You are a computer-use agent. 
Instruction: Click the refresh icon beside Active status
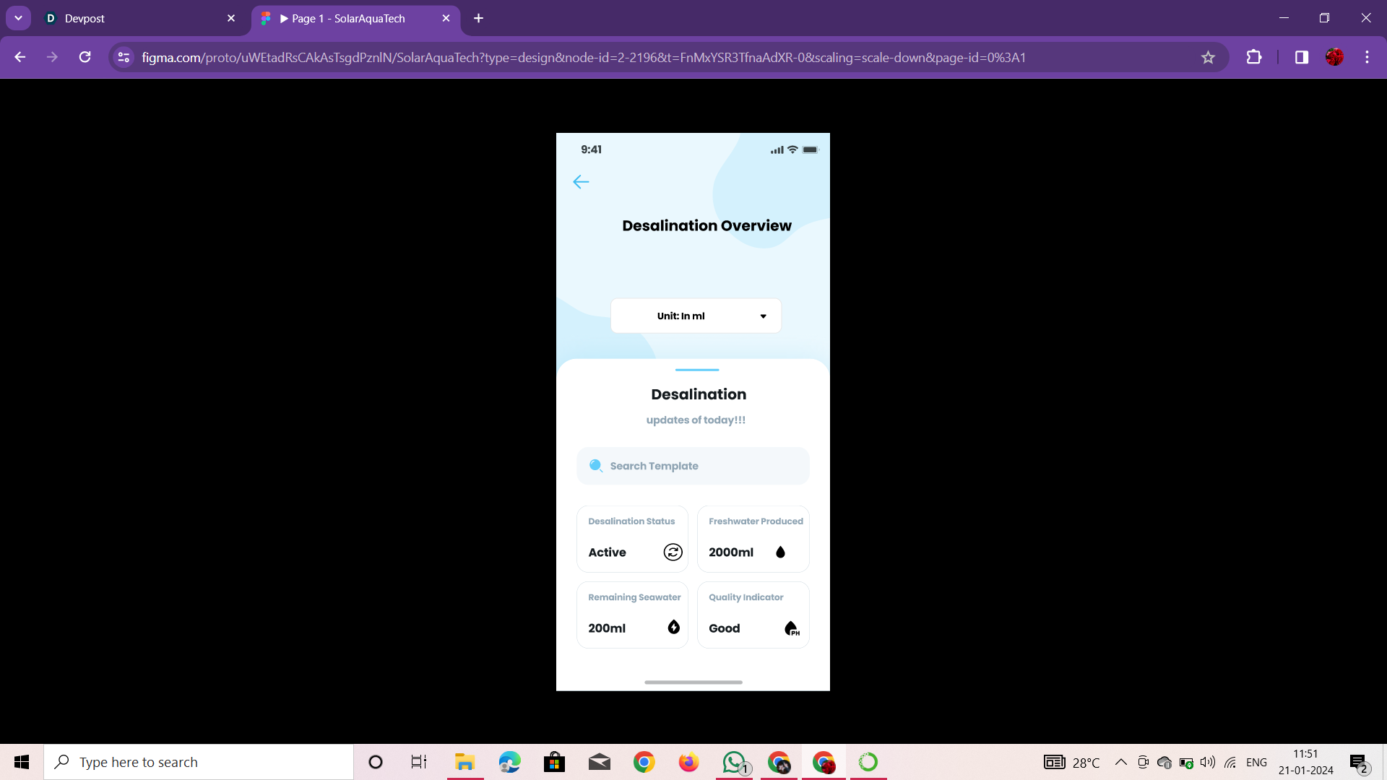673,552
